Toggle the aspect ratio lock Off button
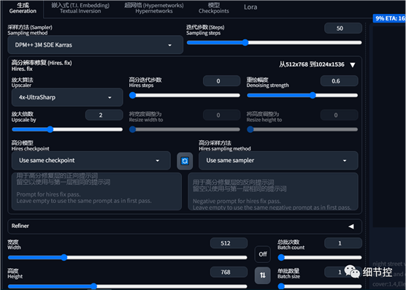Viewport: 406px width, 290px height. tap(263, 254)
